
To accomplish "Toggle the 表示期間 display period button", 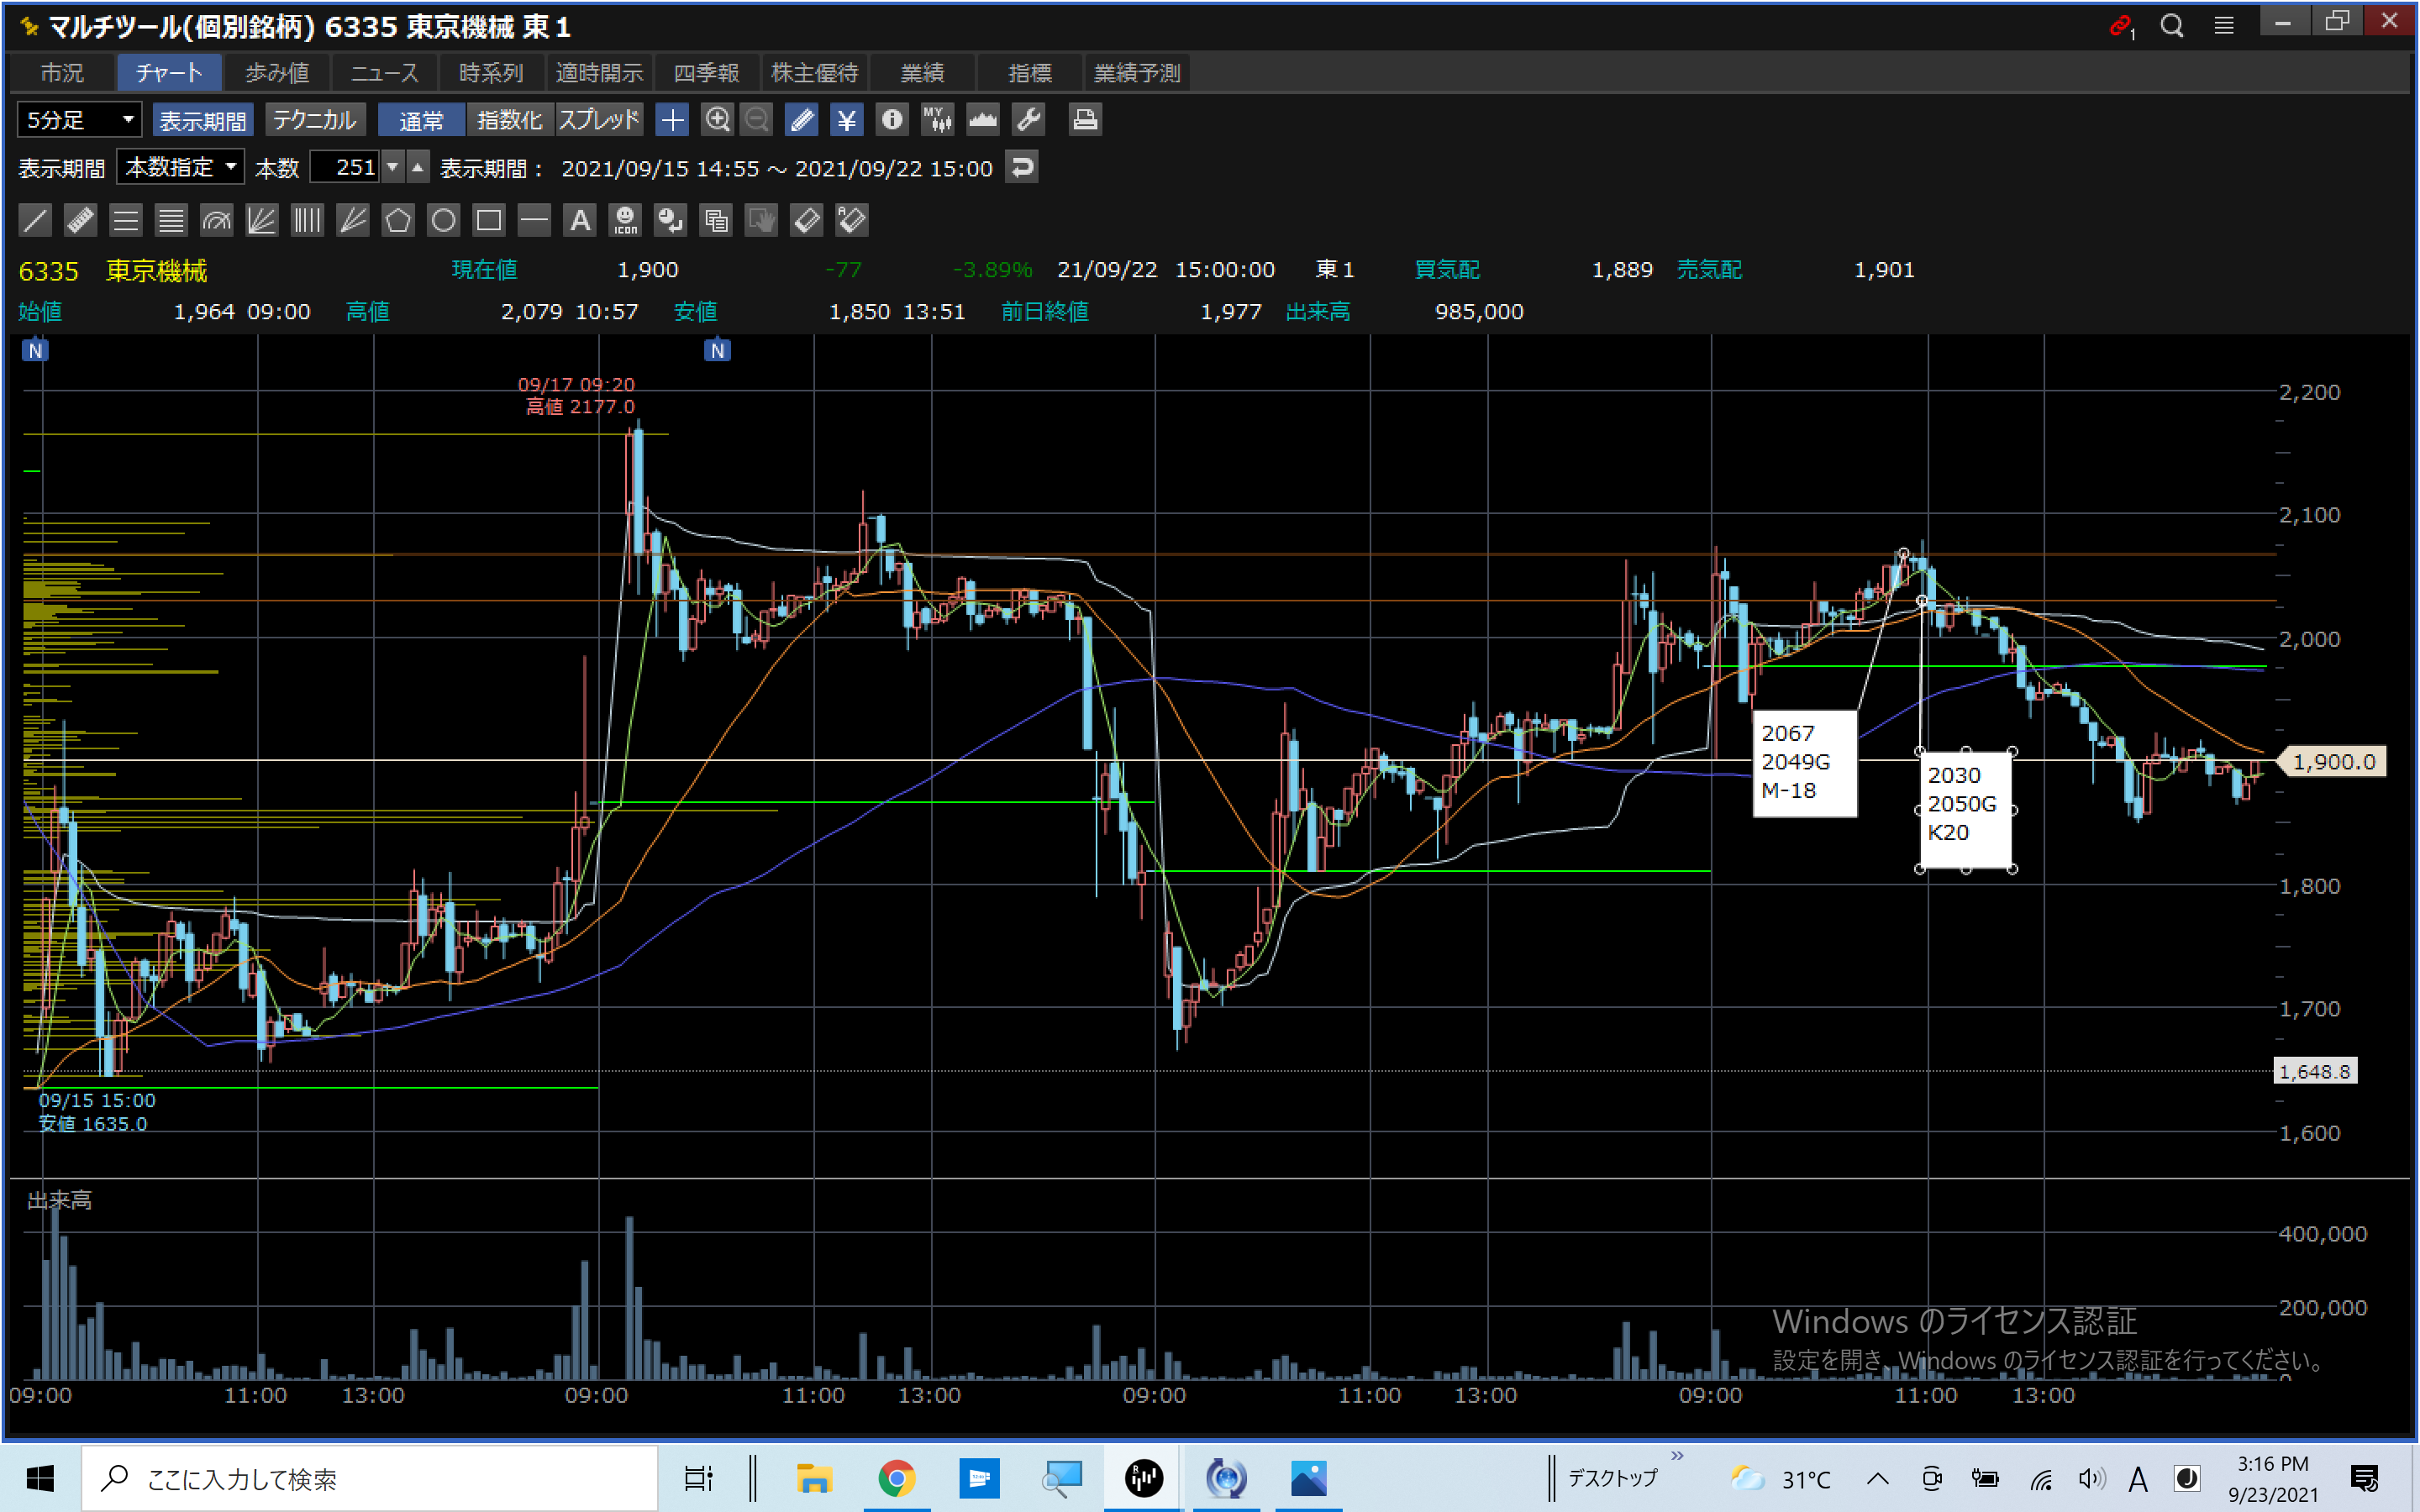I will click(203, 120).
